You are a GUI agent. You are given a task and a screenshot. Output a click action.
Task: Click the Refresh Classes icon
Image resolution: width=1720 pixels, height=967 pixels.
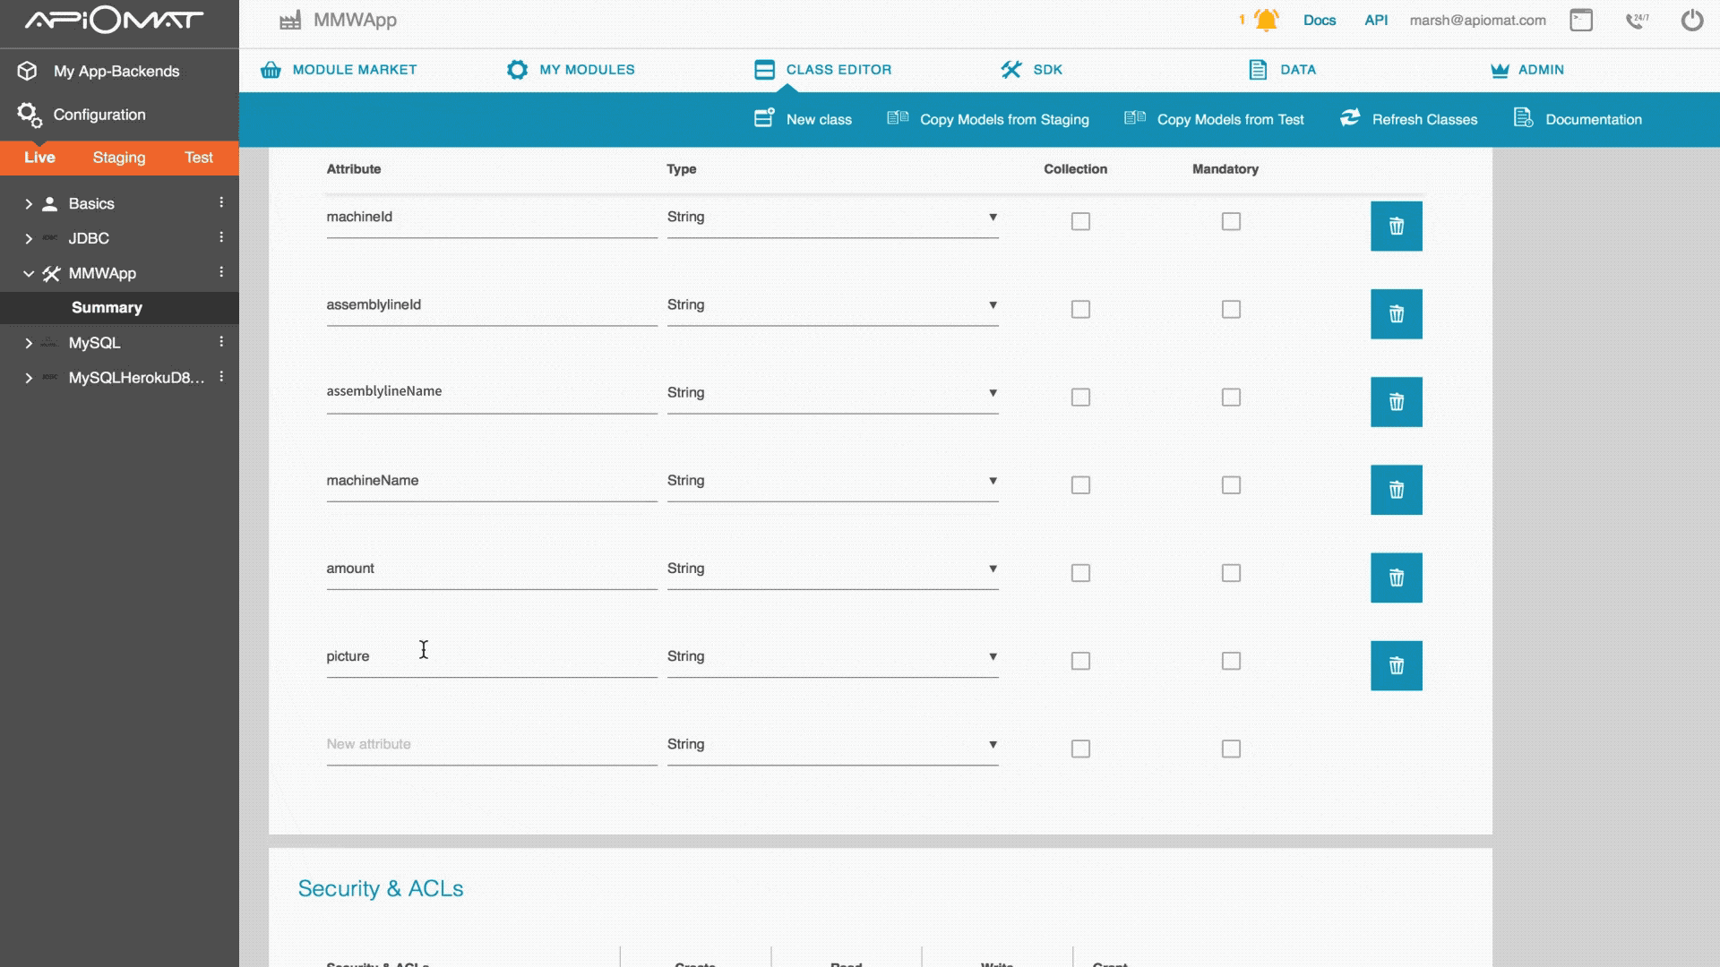tap(1350, 118)
